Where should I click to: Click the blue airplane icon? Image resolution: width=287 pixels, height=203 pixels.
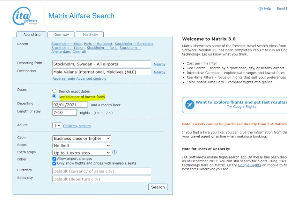[190, 105]
